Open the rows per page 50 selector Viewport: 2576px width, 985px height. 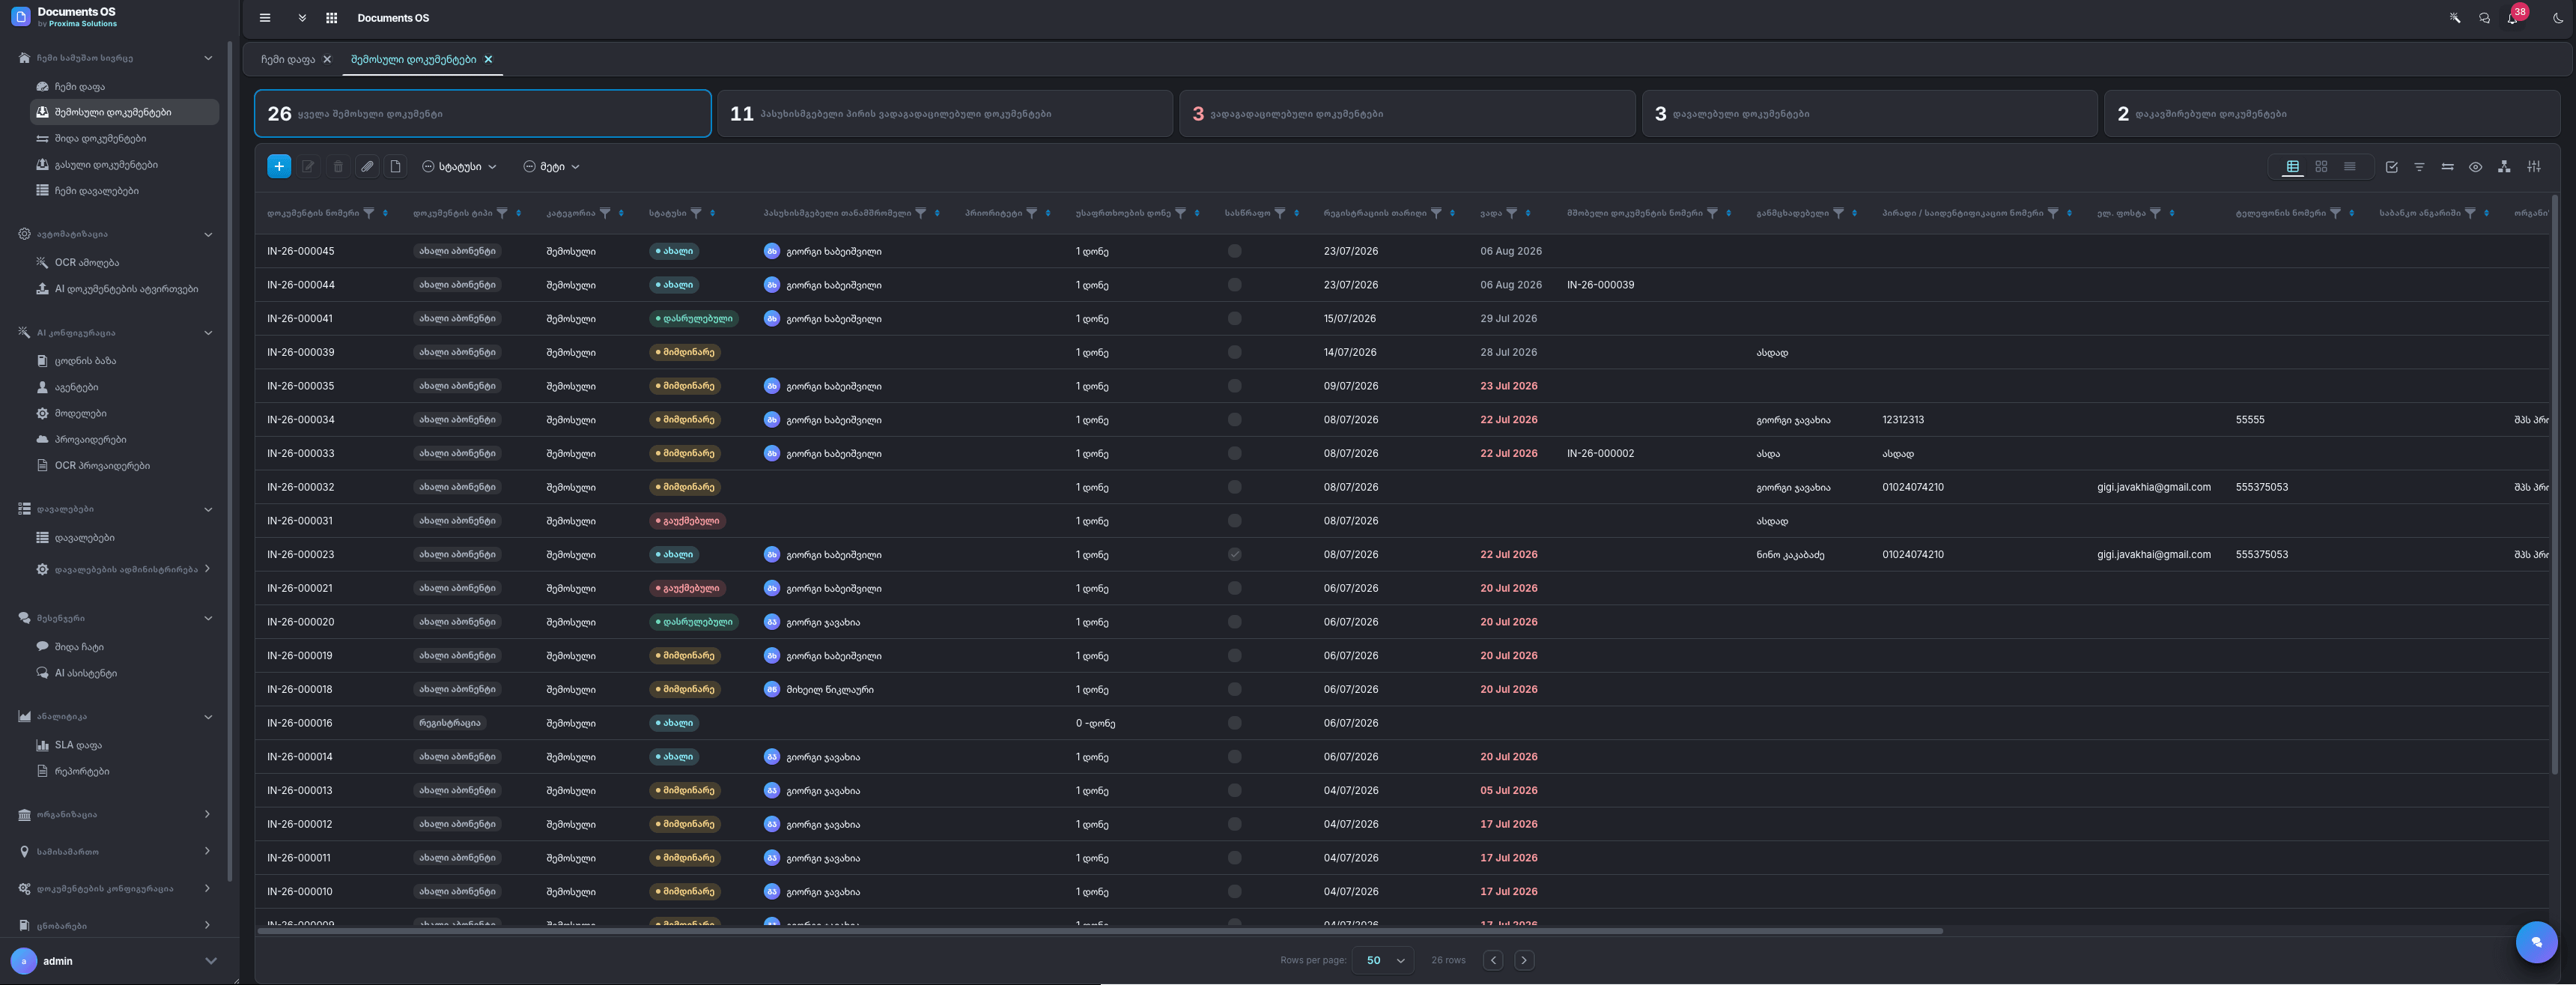(x=1383, y=960)
